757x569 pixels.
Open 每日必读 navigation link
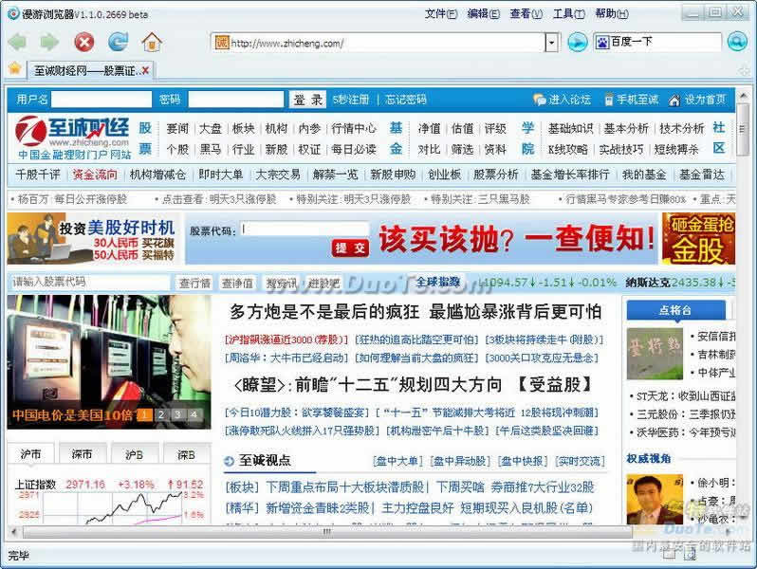pos(354,149)
